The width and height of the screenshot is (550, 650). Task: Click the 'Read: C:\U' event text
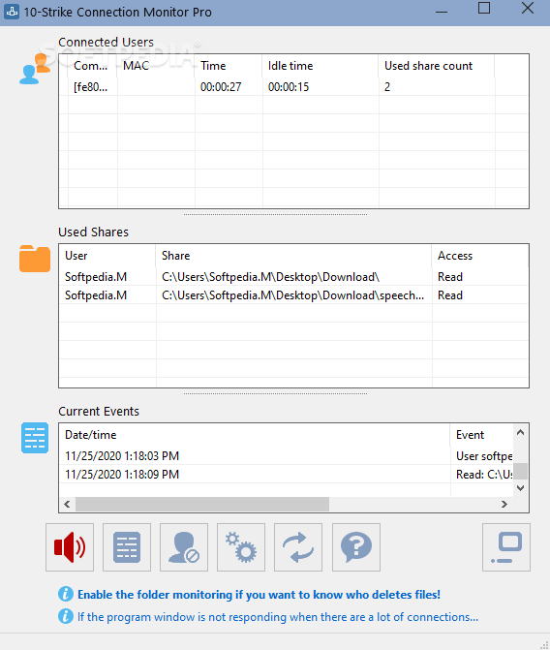[x=484, y=475]
